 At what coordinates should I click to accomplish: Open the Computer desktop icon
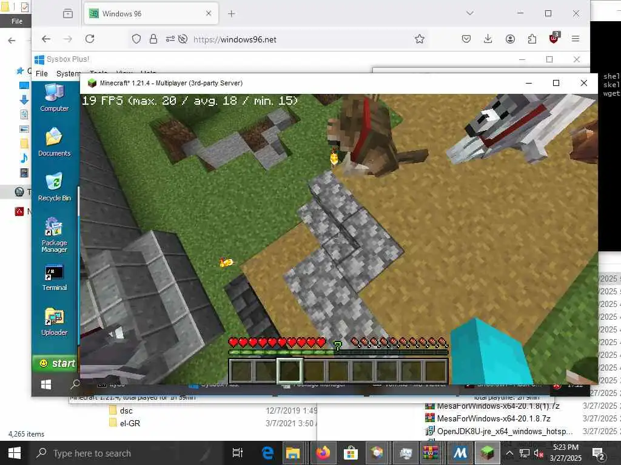point(54,97)
